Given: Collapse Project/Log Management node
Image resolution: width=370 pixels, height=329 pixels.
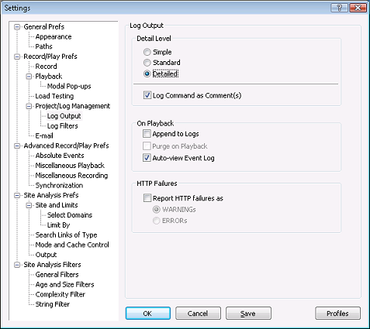Looking at the screenshot, I should click(x=29, y=106).
